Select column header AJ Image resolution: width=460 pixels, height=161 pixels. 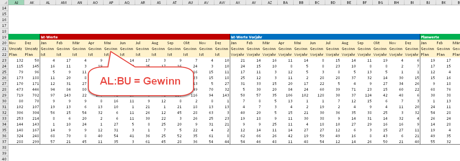(16, 3)
